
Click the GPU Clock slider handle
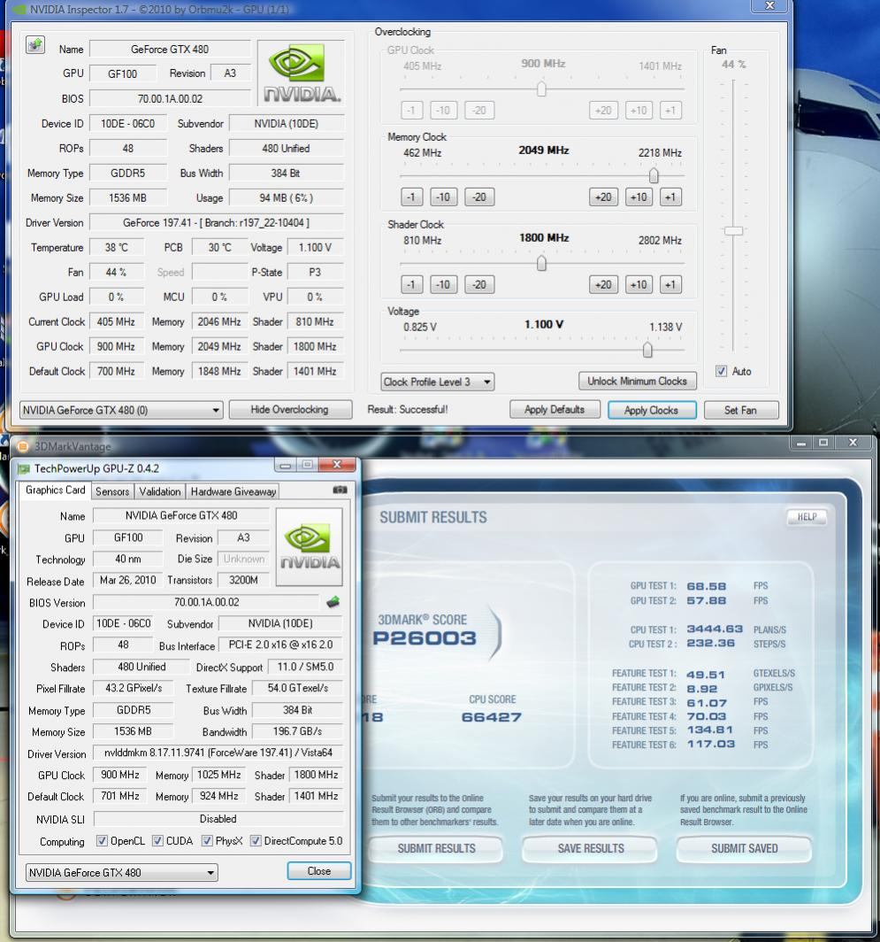[541, 89]
